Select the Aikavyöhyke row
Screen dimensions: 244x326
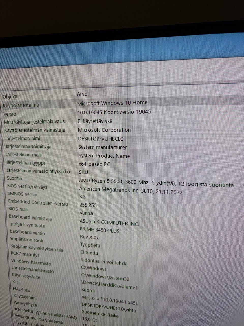[25, 303]
